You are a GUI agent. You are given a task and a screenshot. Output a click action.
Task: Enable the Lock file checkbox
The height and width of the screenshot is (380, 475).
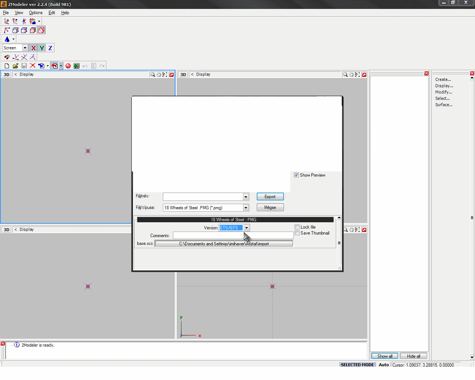297,227
